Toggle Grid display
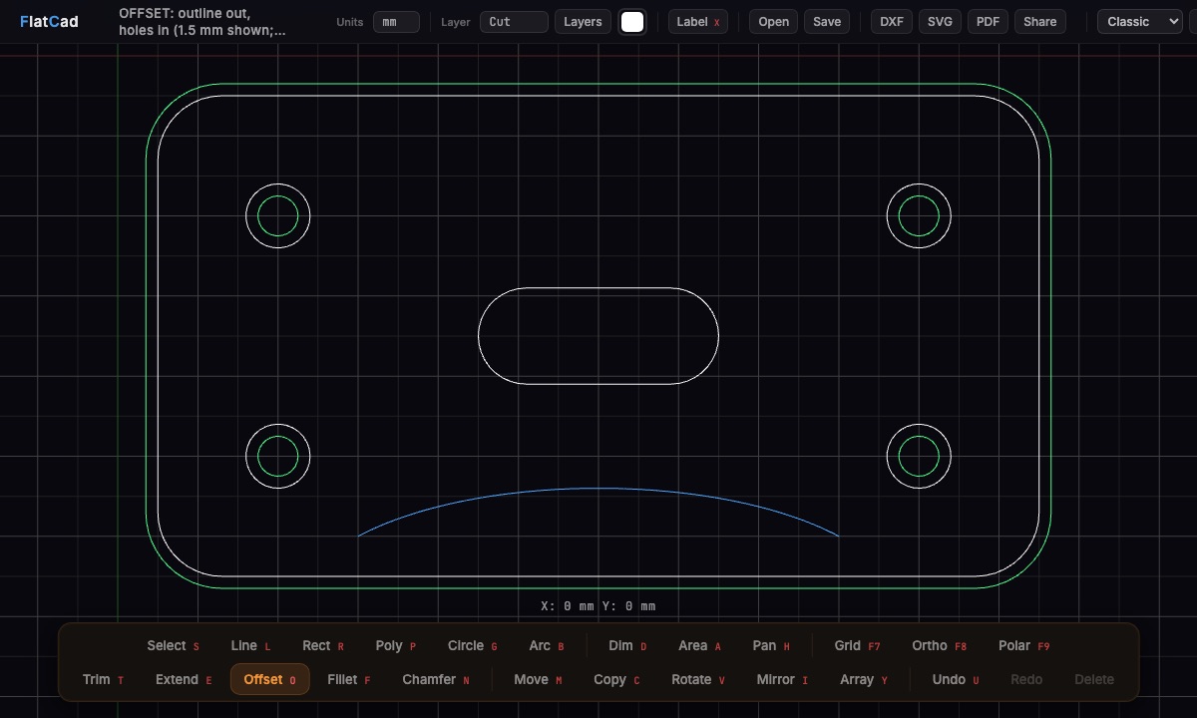The width and height of the screenshot is (1197, 718). 857,645
